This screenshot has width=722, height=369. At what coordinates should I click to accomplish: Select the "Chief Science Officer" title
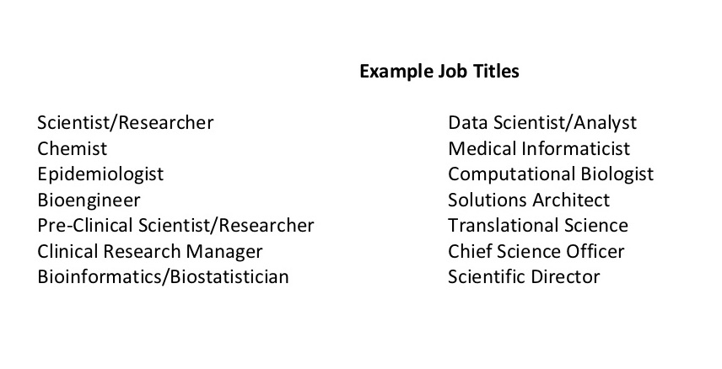point(536,251)
